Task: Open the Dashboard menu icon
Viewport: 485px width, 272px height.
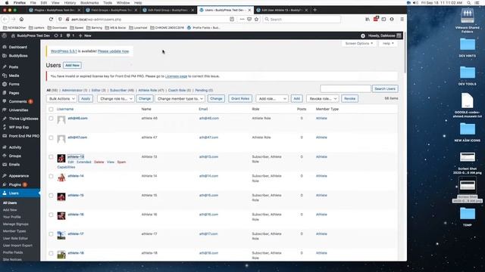Action: coord(5,47)
